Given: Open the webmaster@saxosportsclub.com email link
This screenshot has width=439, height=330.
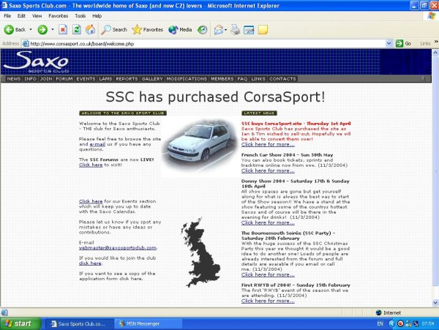Looking at the screenshot, I should 118,248.
